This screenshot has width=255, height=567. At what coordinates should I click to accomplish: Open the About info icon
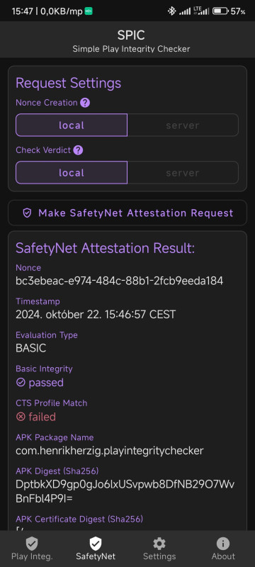(x=223, y=543)
